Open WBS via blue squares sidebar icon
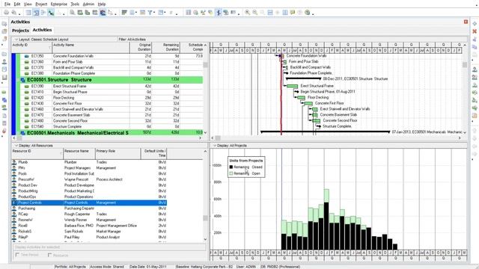This screenshot has width=479, height=269. (x=4, y=99)
